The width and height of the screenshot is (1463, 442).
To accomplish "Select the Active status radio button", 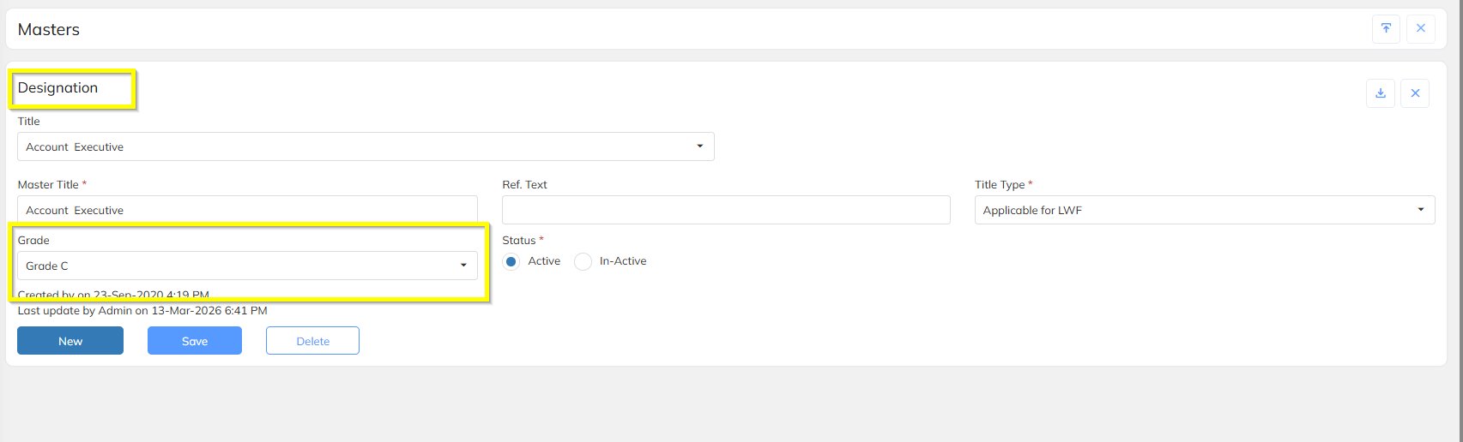I will coord(511,262).
